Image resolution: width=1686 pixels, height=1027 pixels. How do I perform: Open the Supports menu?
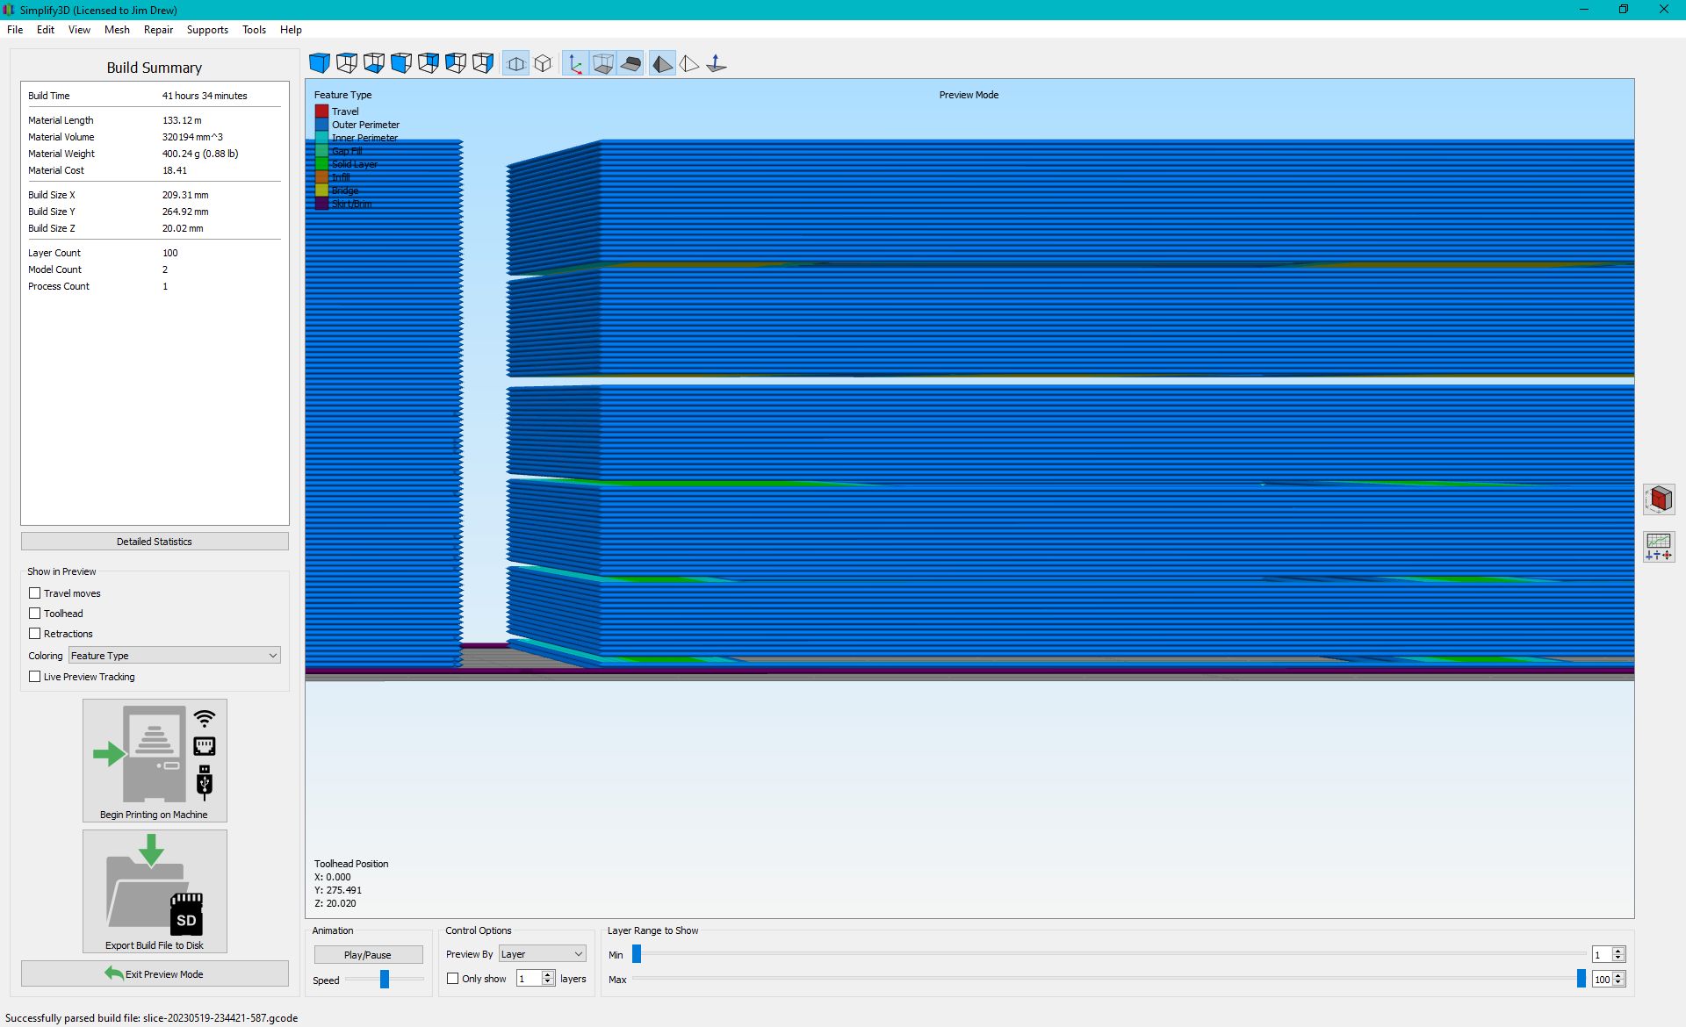pos(207,30)
